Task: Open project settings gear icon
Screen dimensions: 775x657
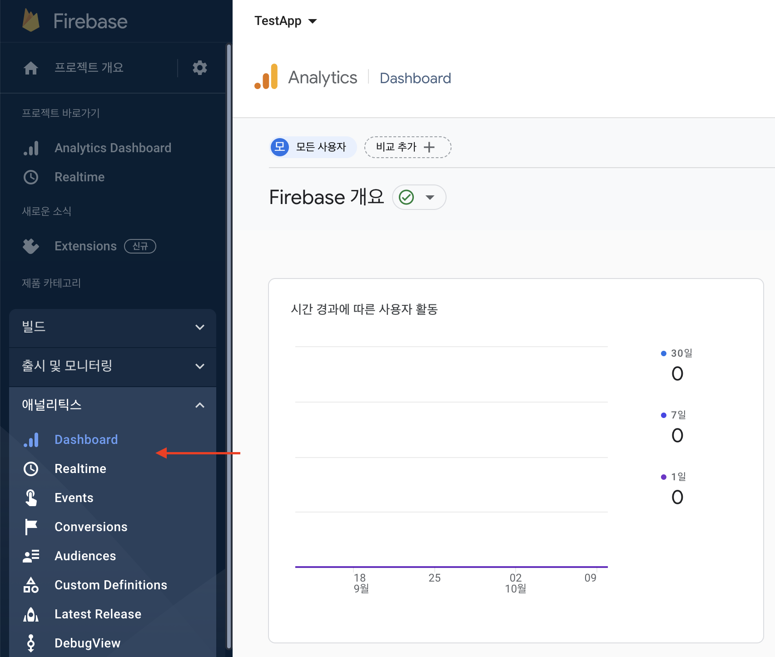Action: point(200,68)
